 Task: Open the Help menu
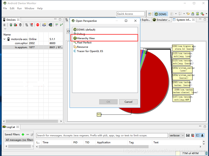click(x=40, y=8)
